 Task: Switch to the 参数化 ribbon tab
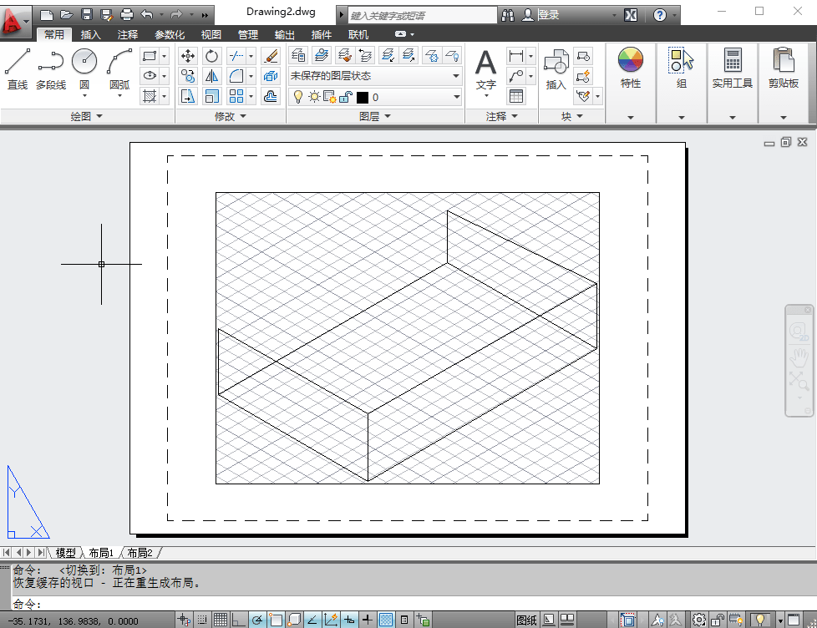pos(170,34)
